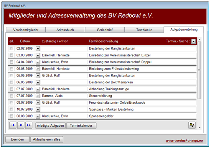Check 05.05.2009 Größel, Ralf task

pos(12,76)
